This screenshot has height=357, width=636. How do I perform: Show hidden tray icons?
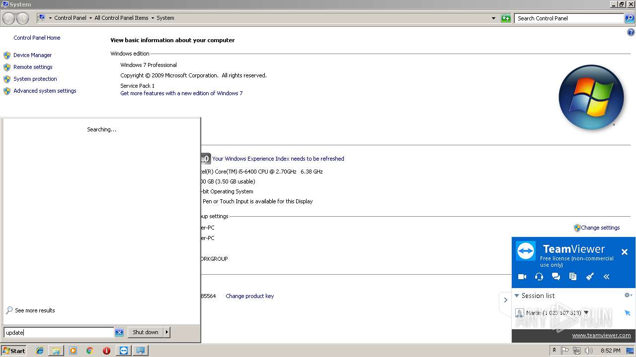pyautogui.click(x=554, y=351)
